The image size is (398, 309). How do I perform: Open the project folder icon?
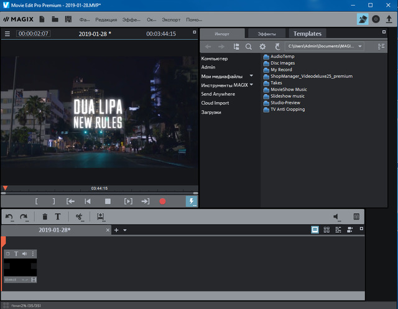55,19
